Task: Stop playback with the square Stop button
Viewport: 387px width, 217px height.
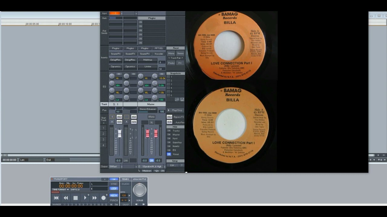Action: pos(76,198)
